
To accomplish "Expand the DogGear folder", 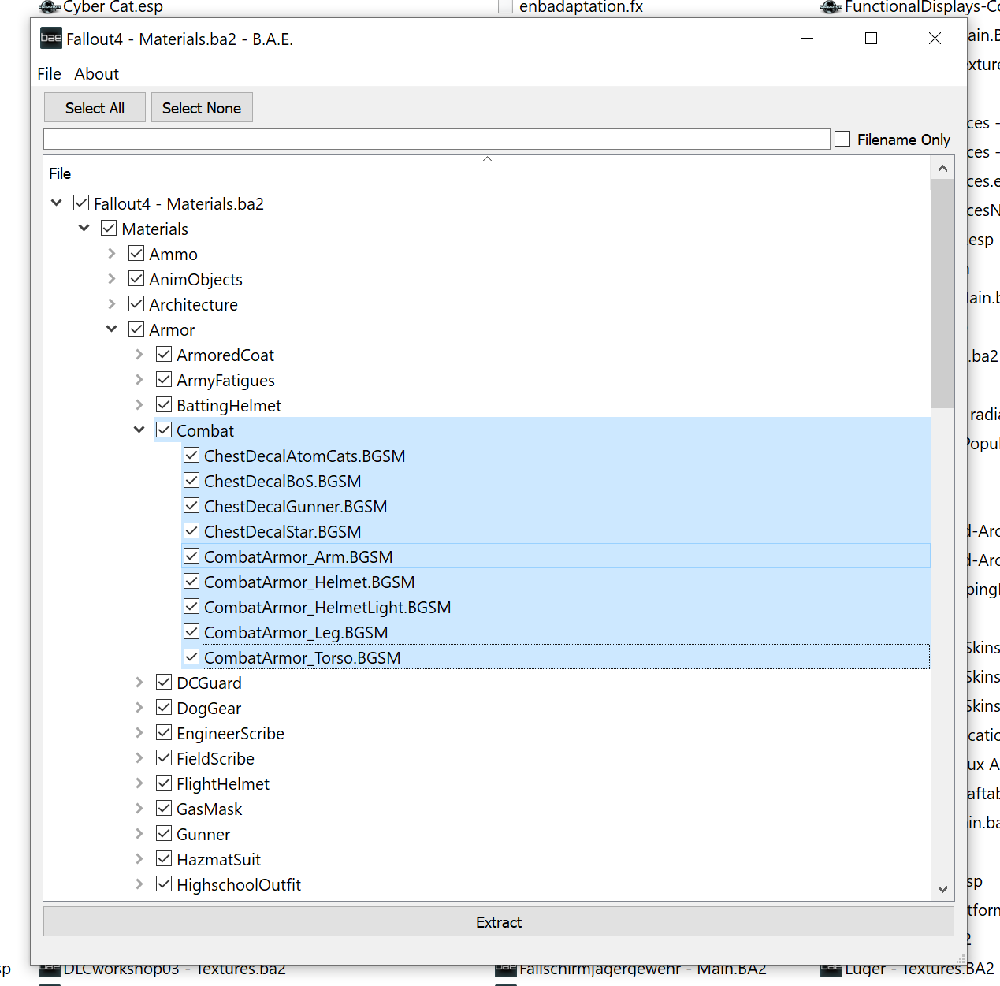I will pos(139,708).
